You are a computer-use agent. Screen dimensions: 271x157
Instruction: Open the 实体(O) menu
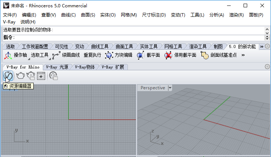tap(108, 15)
